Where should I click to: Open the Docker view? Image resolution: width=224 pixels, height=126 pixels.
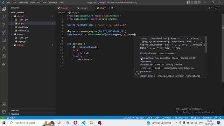click(x=4, y=64)
